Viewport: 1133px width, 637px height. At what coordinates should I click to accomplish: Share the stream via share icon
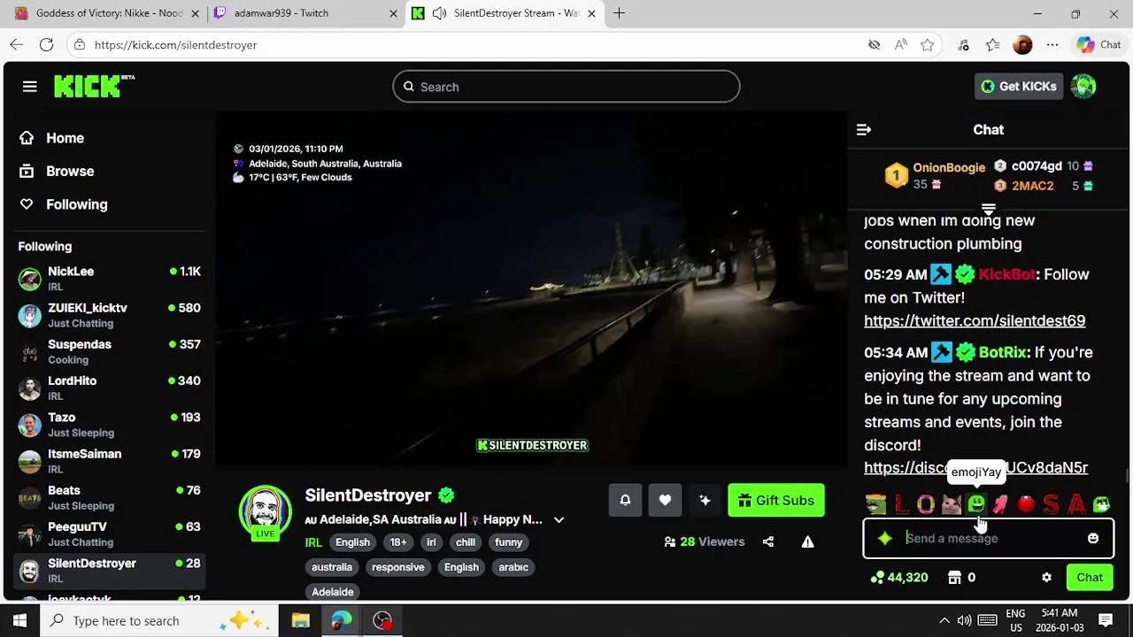768,541
